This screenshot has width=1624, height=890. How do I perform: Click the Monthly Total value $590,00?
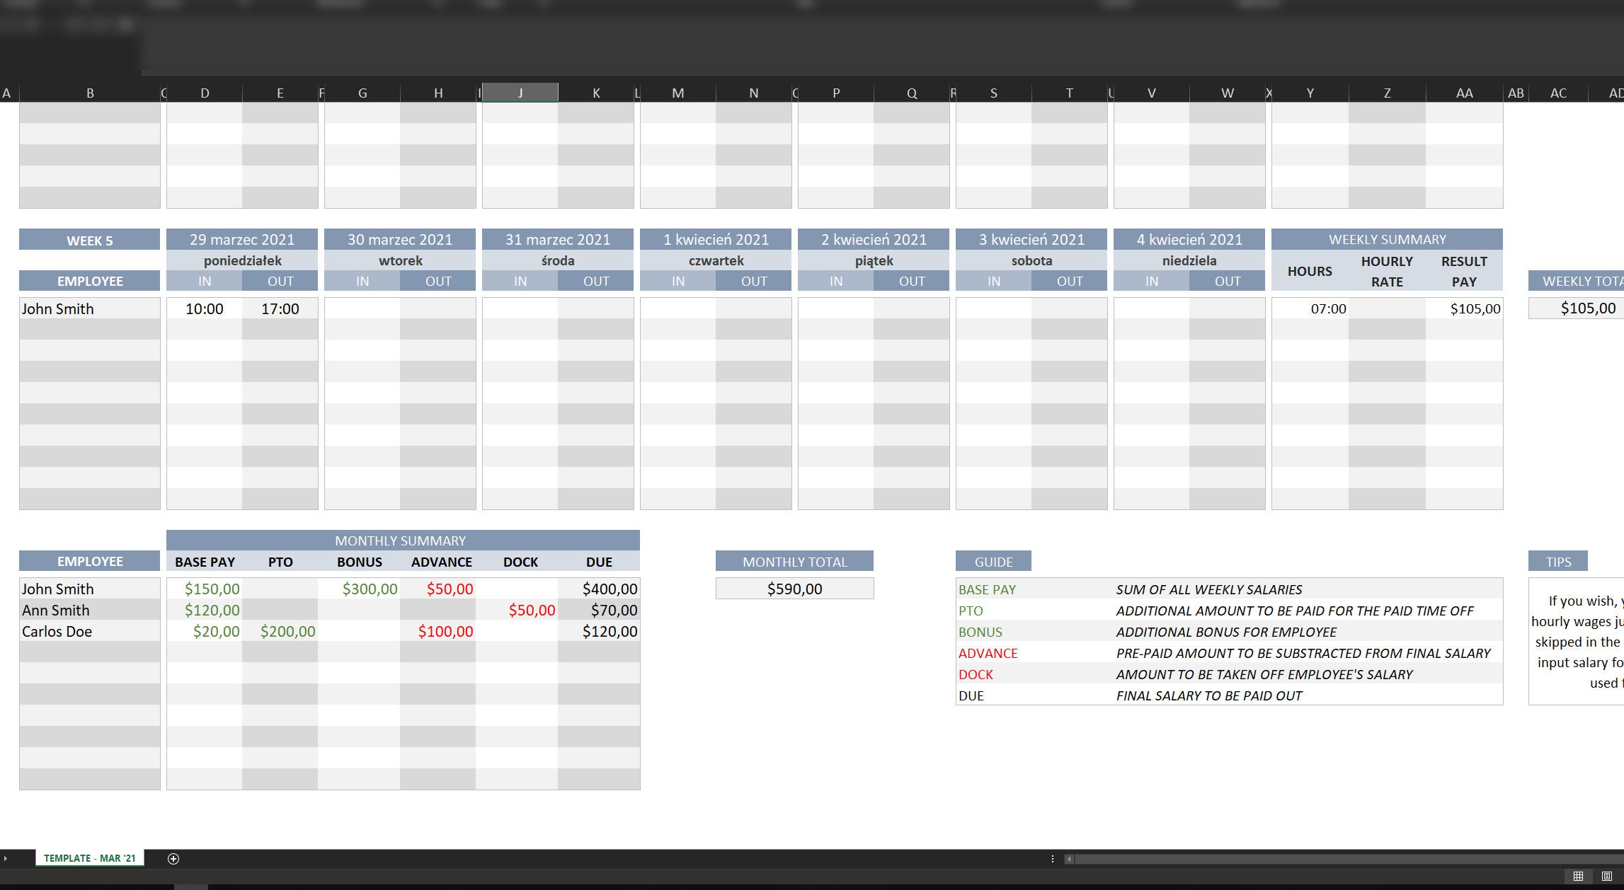794,588
